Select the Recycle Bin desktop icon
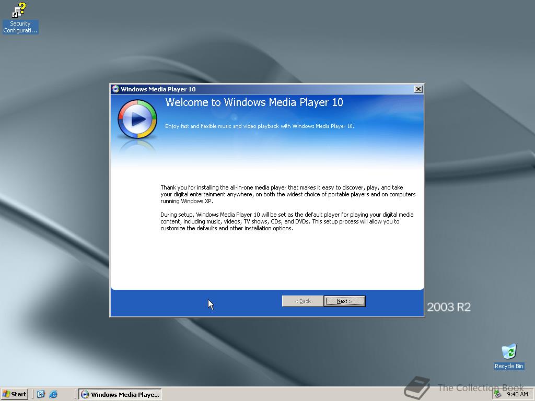Screen dimensions: 535x401 point(509,357)
